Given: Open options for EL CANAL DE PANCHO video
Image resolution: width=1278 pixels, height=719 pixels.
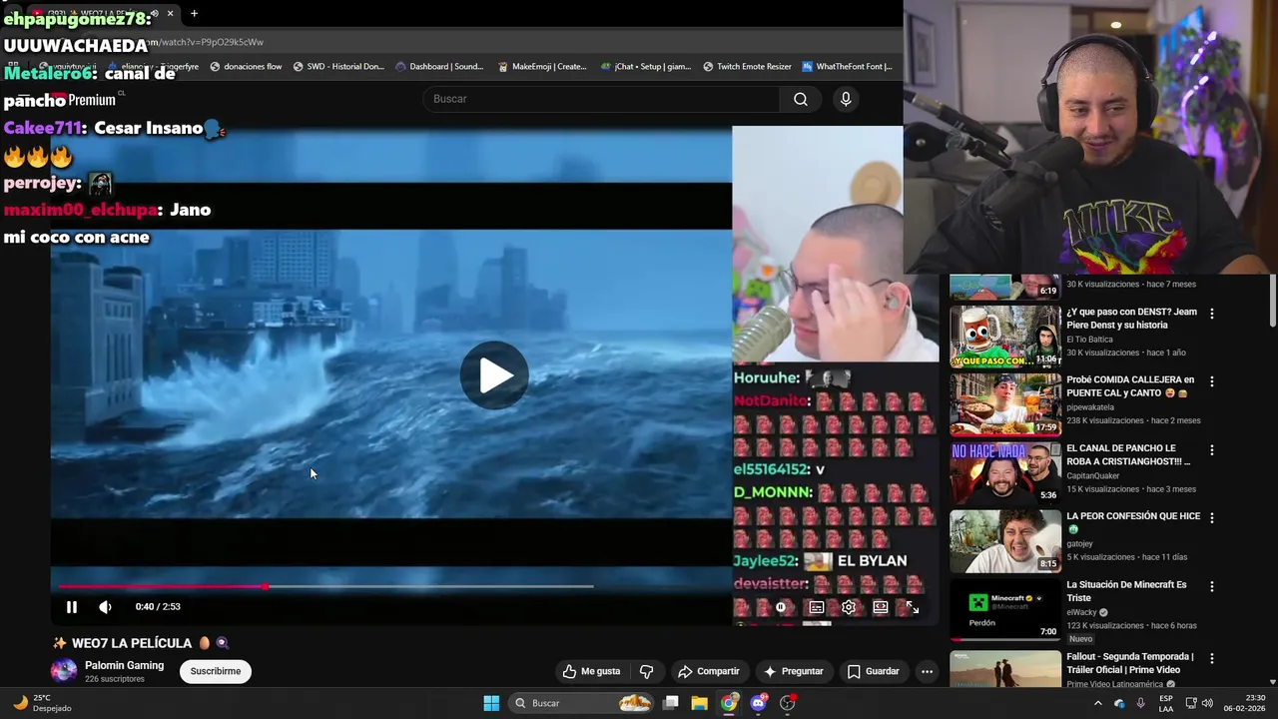Looking at the screenshot, I should (1212, 450).
